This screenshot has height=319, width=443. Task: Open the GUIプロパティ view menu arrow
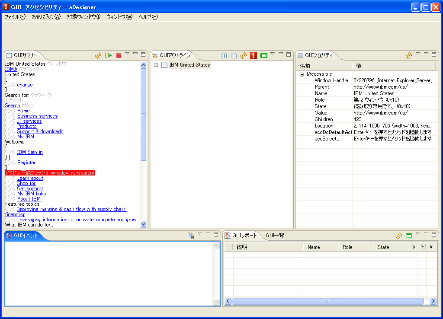point(418,53)
